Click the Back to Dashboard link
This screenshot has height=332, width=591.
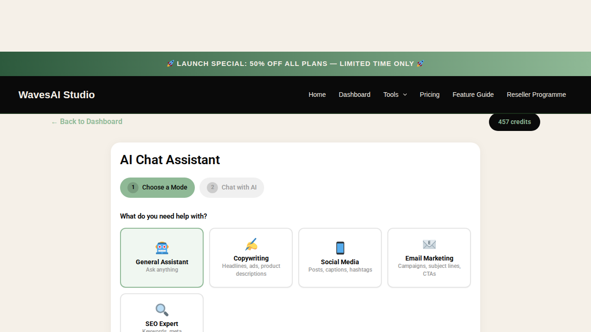87,122
